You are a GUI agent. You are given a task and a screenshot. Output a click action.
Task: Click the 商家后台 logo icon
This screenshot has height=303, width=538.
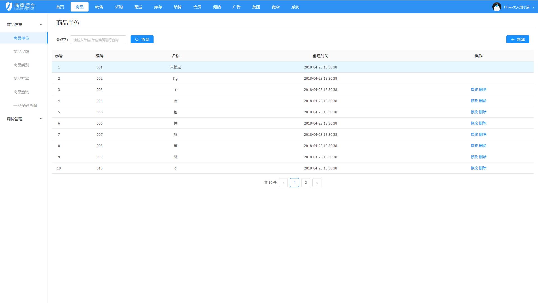(9, 6)
